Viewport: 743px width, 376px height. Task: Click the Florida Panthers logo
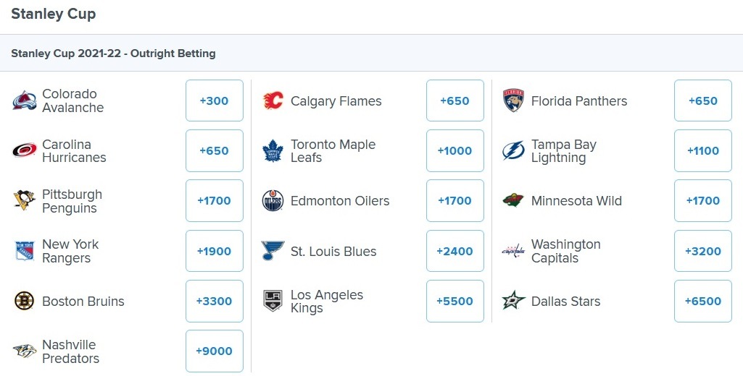click(514, 101)
